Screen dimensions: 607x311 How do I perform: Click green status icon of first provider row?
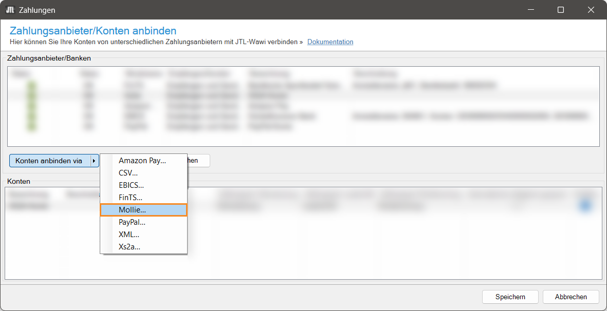(x=32, y=86)
